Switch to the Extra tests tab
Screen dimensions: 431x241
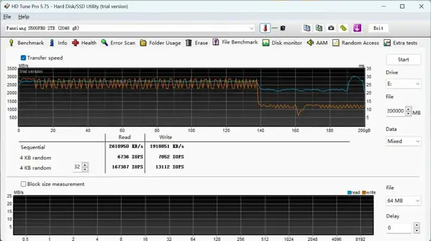400,43
